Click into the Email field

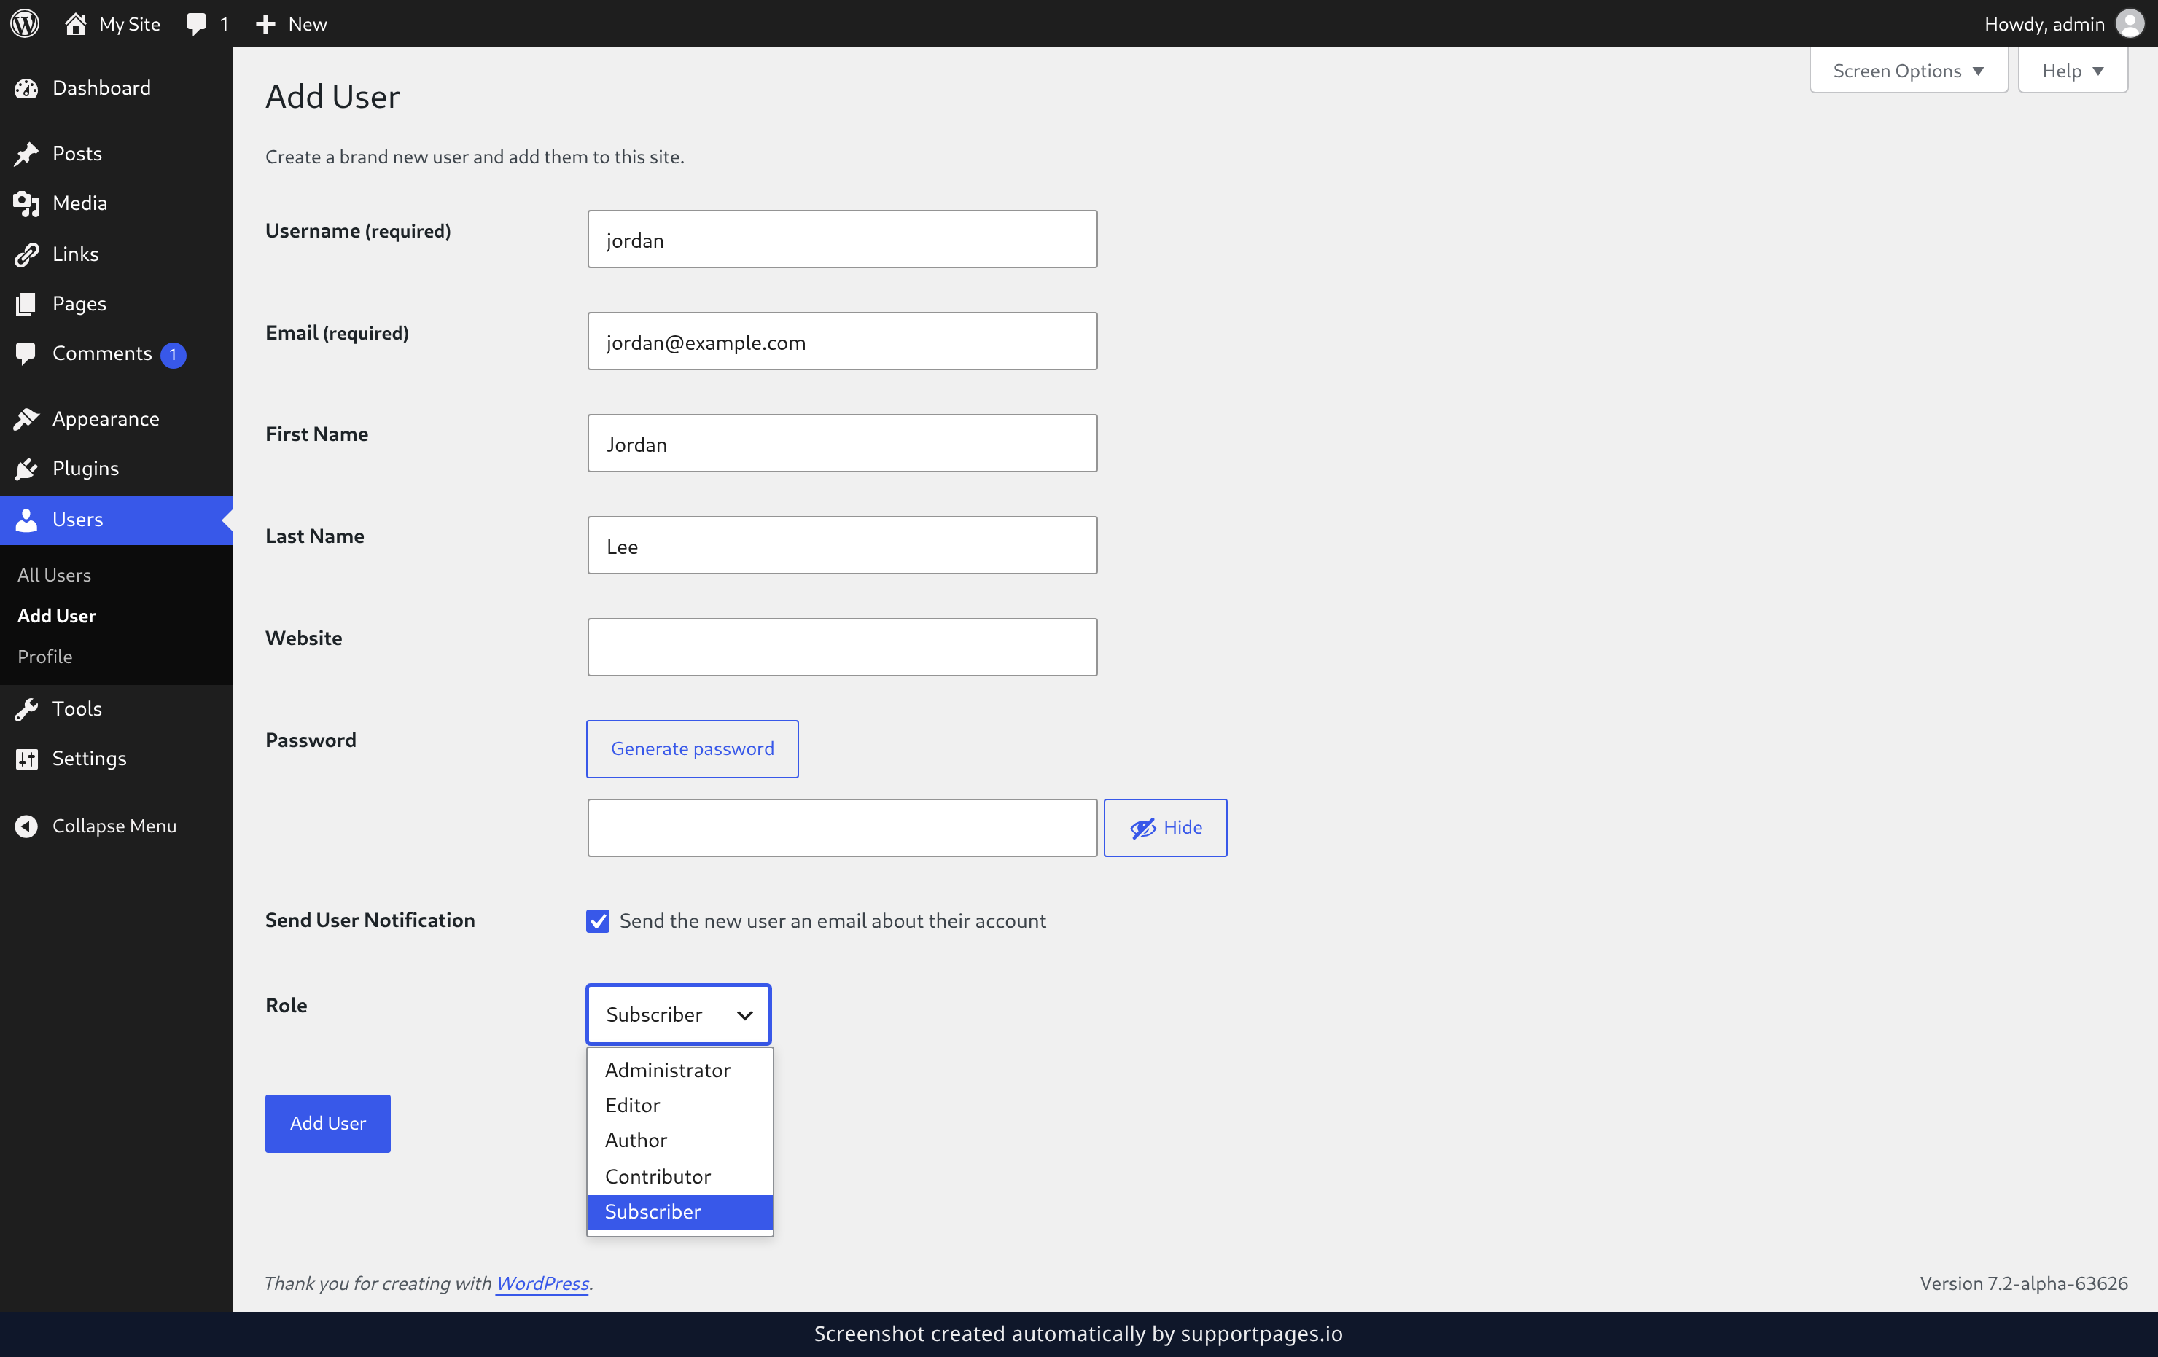[841, 341]
